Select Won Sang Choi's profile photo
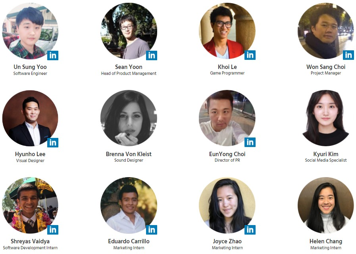 326,31
